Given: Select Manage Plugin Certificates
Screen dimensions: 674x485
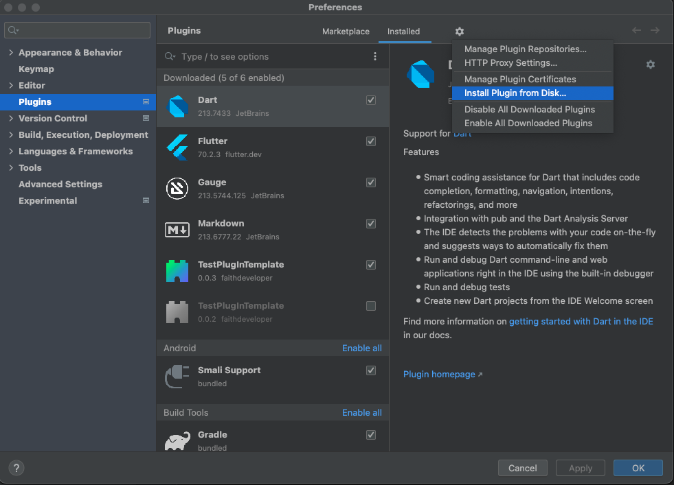Looking at the screenshot, I should [532, 79].
